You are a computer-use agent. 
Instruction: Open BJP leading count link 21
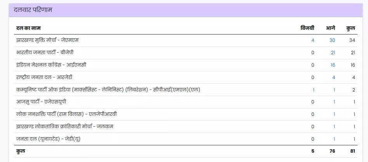[333, 53]
